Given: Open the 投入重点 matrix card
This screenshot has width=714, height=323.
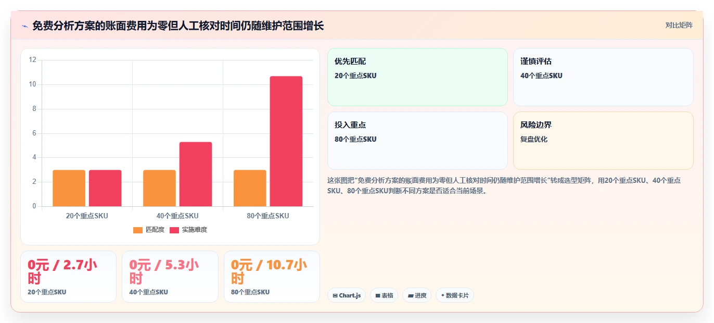Looking at the screenshot, I should 417,141.
